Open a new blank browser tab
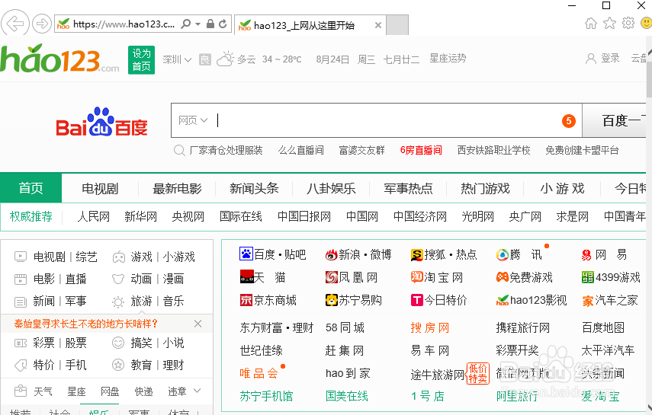The image size is (652, 415). click(x=397, y=25)
